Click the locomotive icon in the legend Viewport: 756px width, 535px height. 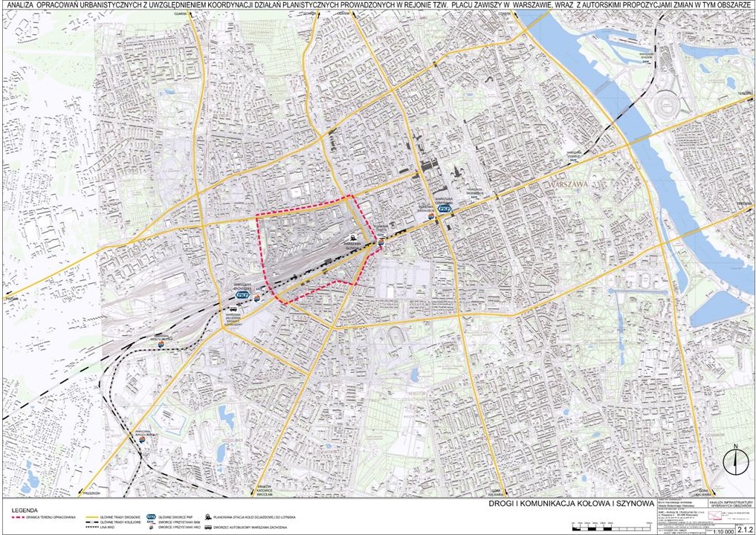coord(208,516)
